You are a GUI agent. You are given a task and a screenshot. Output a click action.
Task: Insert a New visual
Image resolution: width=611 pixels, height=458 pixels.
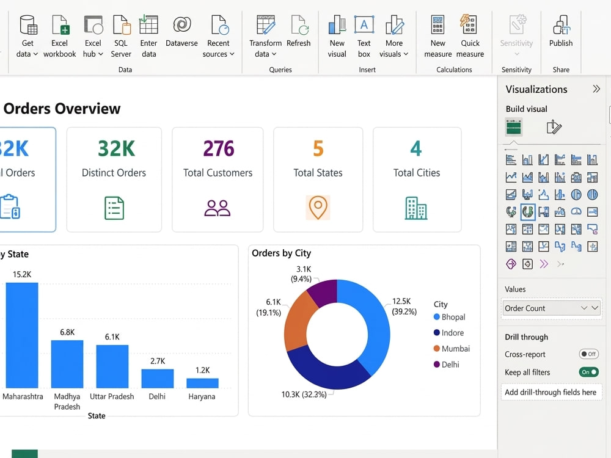(337, 37)
